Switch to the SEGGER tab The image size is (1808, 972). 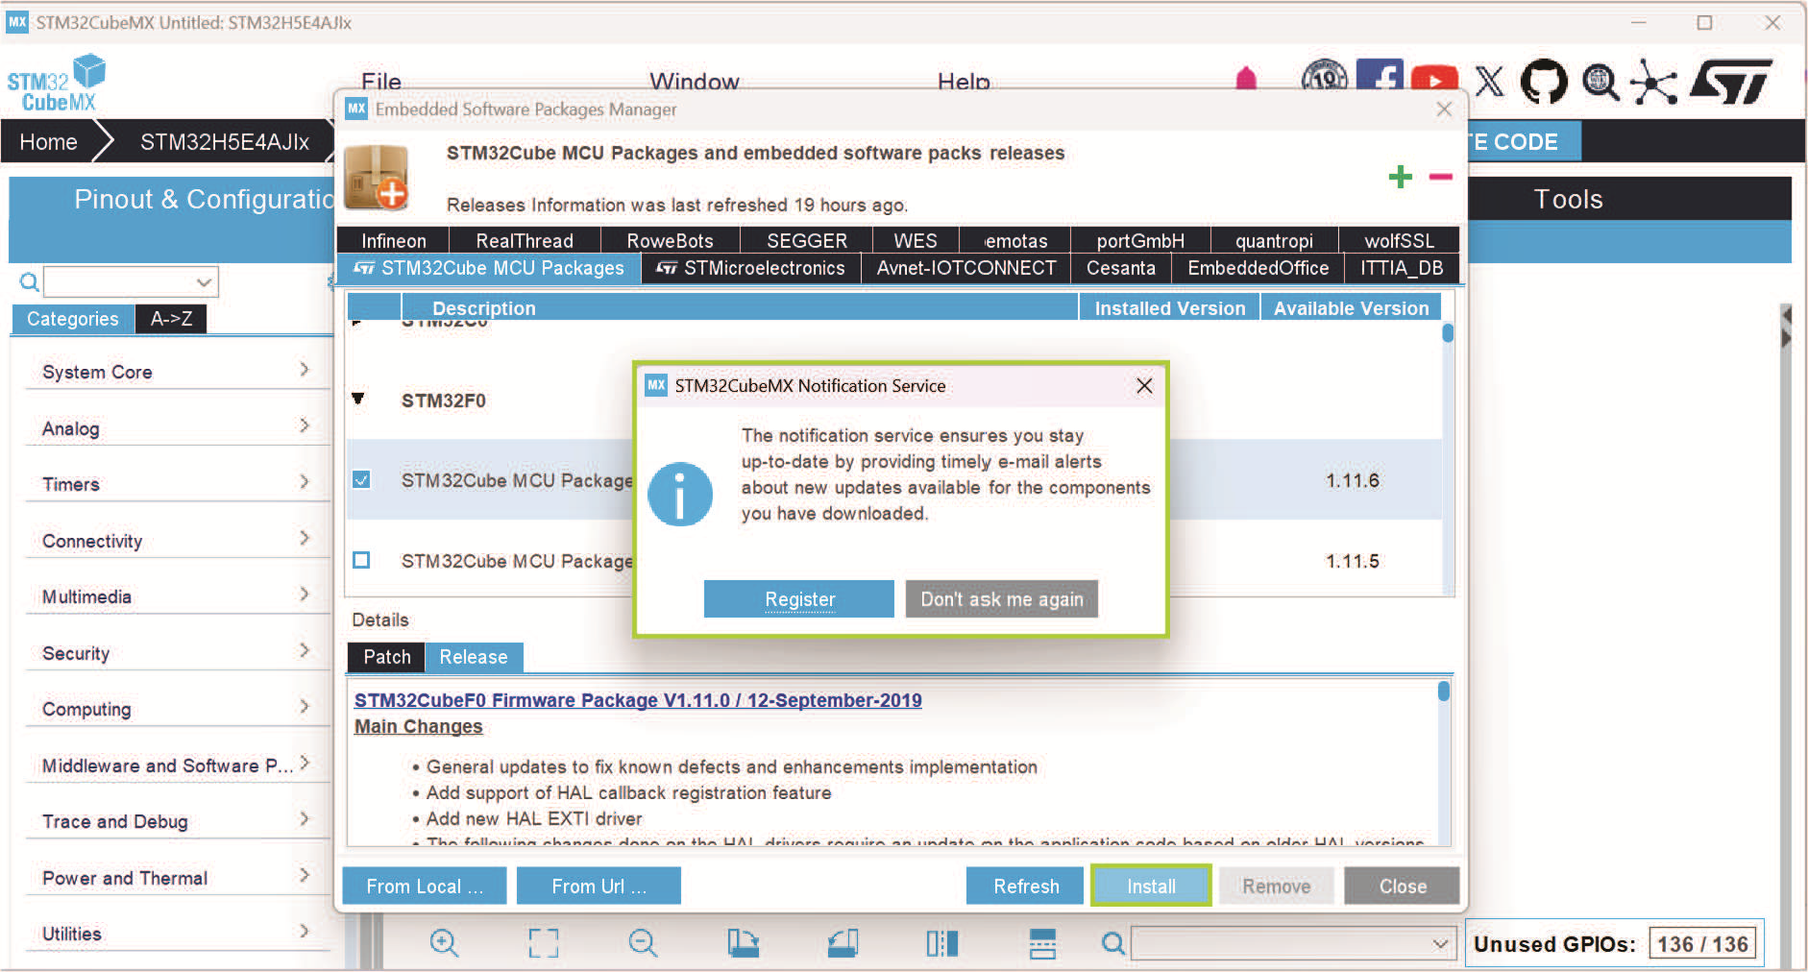(807, 240)
